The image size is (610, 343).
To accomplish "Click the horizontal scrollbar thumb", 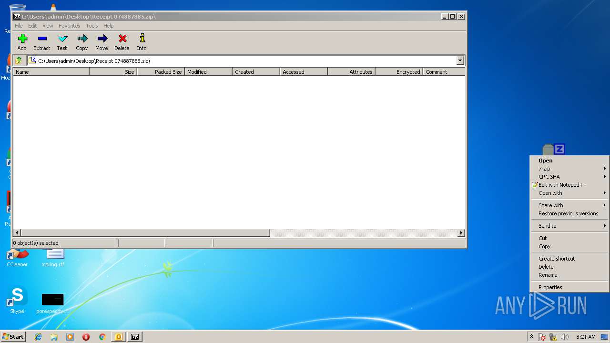I will (x=145, y=233).
